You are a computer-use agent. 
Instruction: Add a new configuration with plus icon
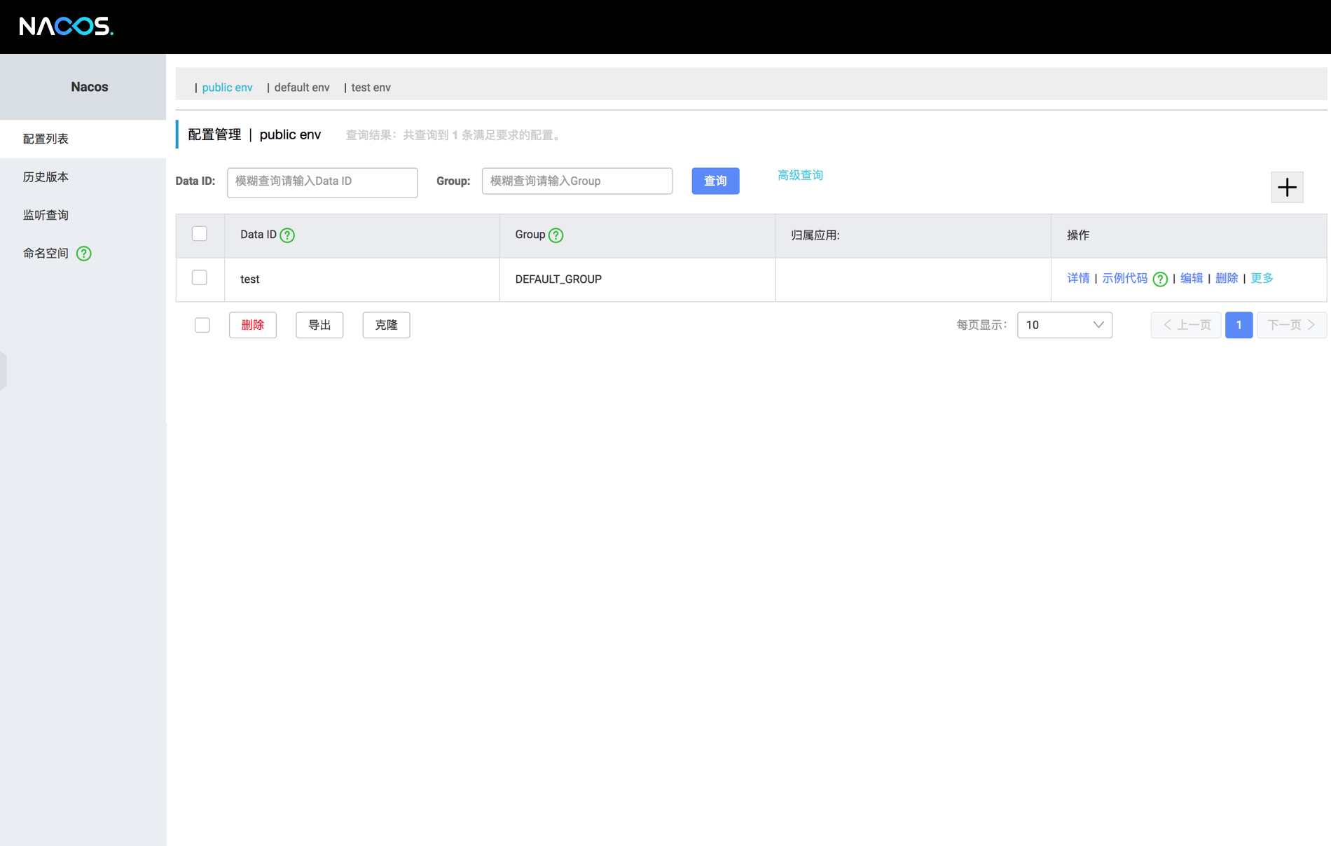click(x=1287, y=187)
